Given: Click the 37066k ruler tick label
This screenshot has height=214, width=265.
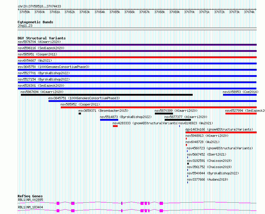Looking at the screenshot, I should (x=130, y=12).
